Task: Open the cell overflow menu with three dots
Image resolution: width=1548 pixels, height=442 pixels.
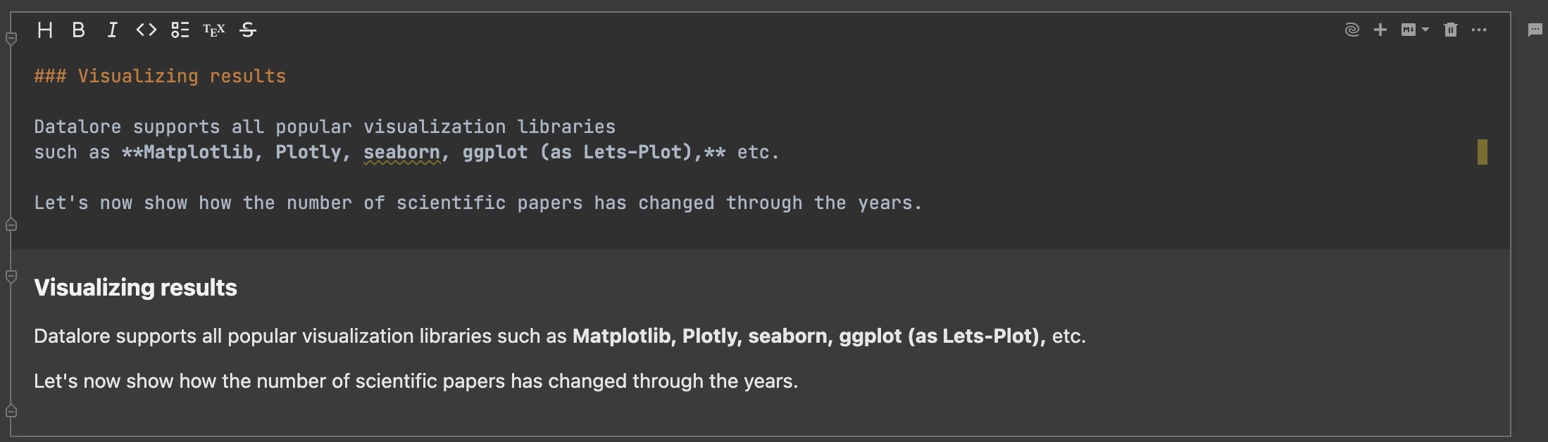Action: click(1479, 30)
